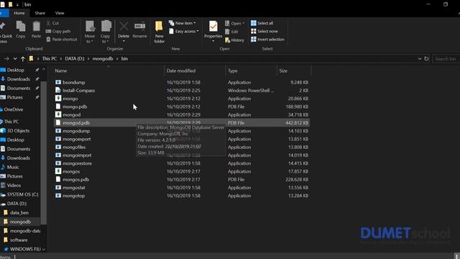The image size is (460, 259).
Task: Select the mongo application file
Action: pyautogui.click(x=182, y=99)
